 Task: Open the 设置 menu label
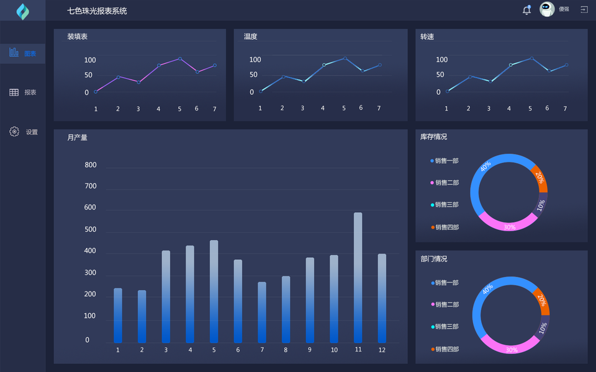32,132
